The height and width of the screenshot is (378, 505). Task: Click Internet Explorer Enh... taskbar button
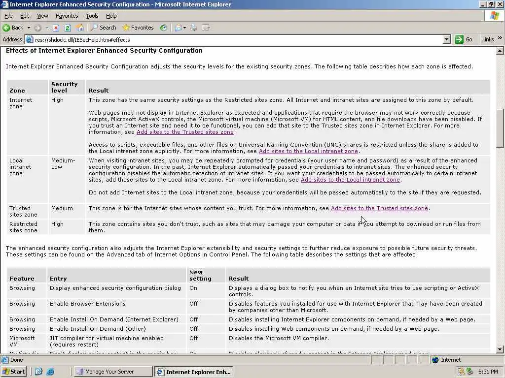coord(193,372)
